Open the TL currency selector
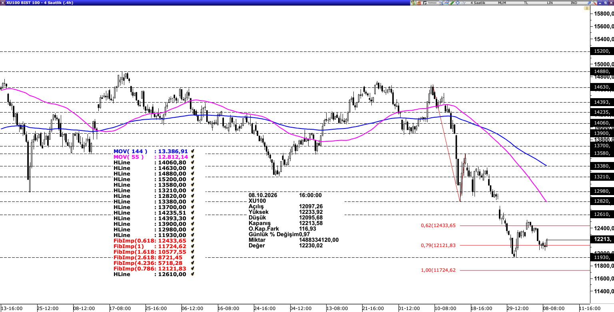 (x=526, y=3)
